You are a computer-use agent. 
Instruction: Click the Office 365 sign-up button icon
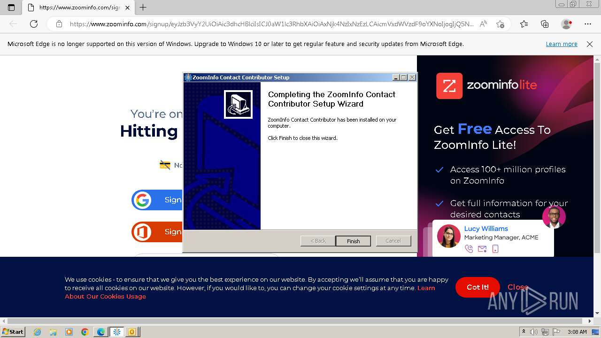click(x=142, y=232)
